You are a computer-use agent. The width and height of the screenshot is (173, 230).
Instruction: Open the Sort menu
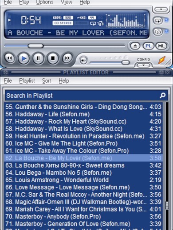coord(47,80)
